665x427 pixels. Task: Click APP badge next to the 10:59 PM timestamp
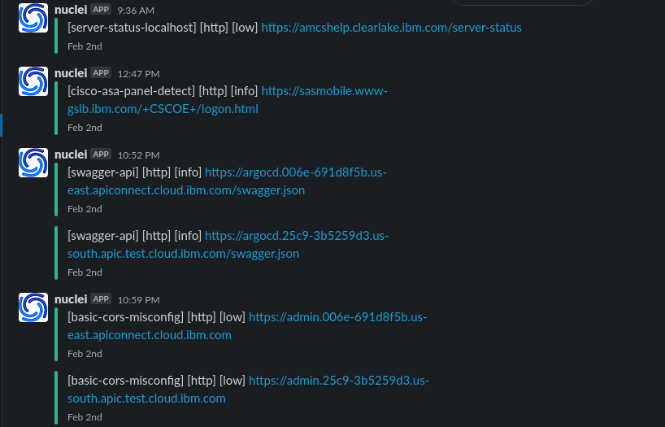point(101,299)
